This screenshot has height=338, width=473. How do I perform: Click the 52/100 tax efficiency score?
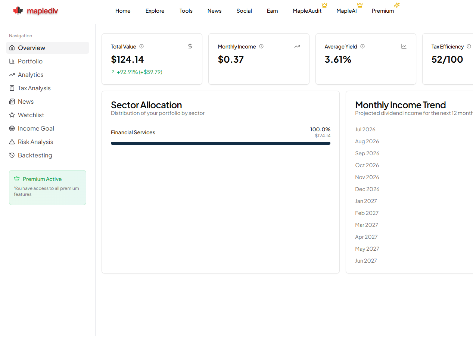(x=447, y=59)
